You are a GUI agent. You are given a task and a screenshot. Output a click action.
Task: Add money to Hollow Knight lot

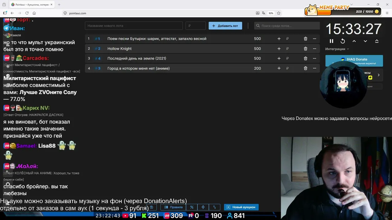pyautogui.click(x=279, y=49)
